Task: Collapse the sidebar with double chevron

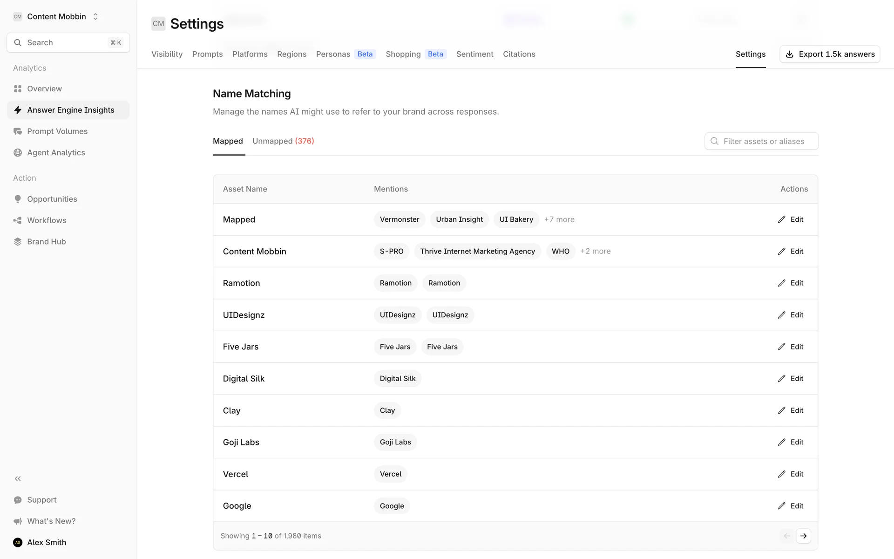Action: point(18,478)
